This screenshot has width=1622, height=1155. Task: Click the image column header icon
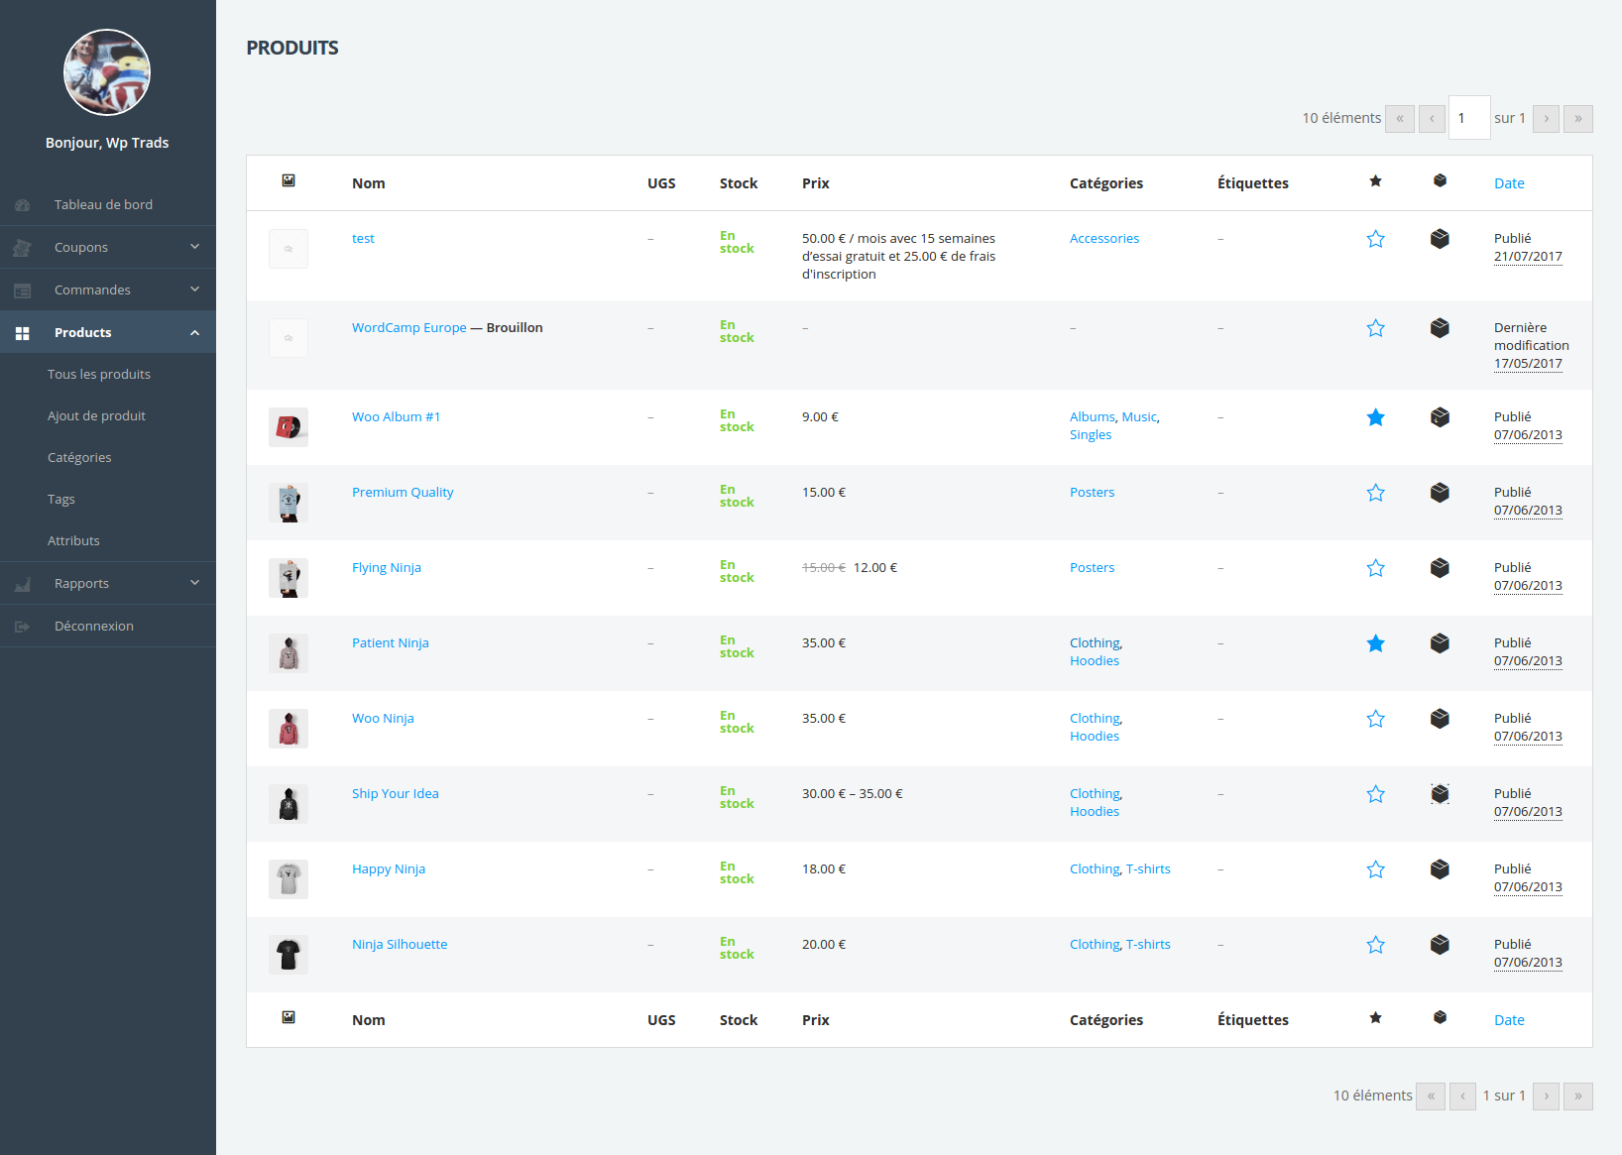click(288, 181)
